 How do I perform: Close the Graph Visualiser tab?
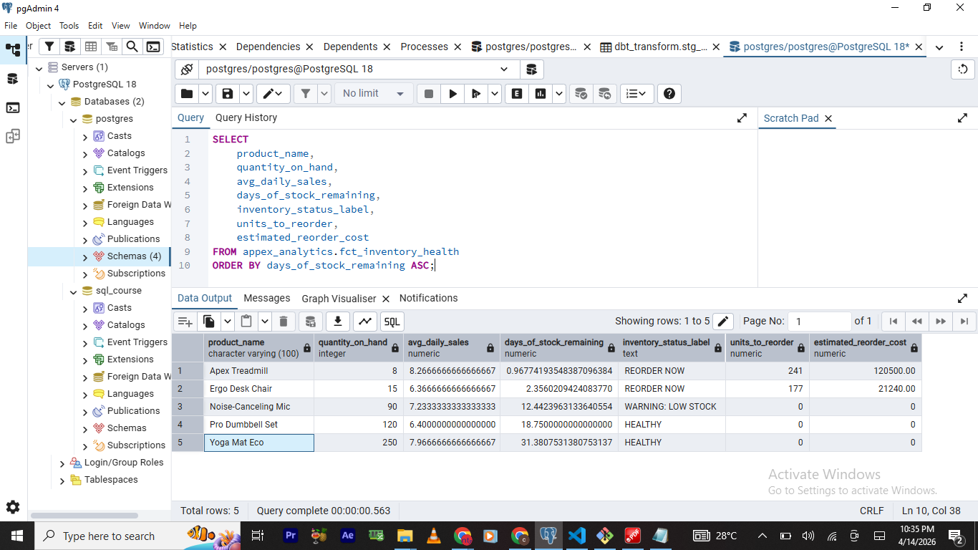[385, 299]
